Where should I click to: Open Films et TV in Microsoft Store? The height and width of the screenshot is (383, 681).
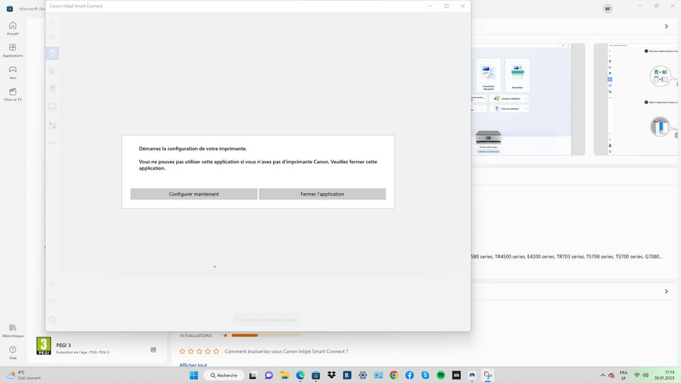tap(12, 94)
